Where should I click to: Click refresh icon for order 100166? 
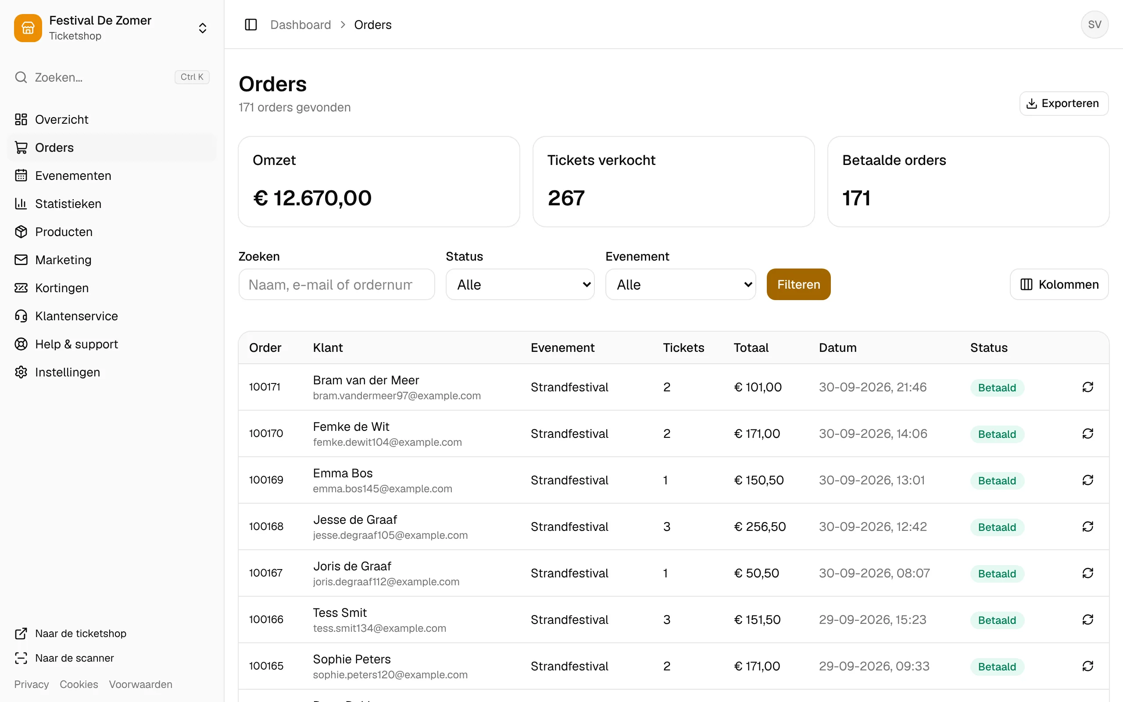pos(1088,620)
